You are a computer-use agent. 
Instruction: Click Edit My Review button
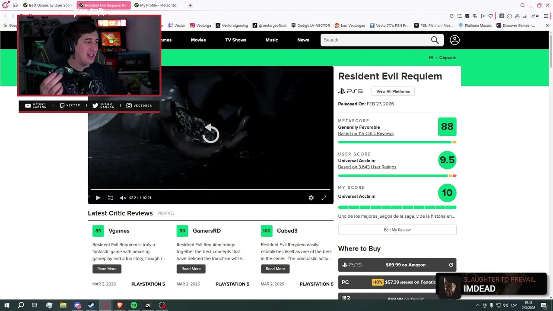click(x=397, y=230)
